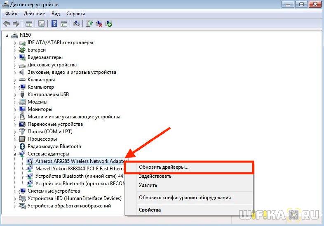Viewport: 324px width, 226px height.
Task: Select Устройство Bluetooth (протокол RFCOMM)
Action: (80, 184)
